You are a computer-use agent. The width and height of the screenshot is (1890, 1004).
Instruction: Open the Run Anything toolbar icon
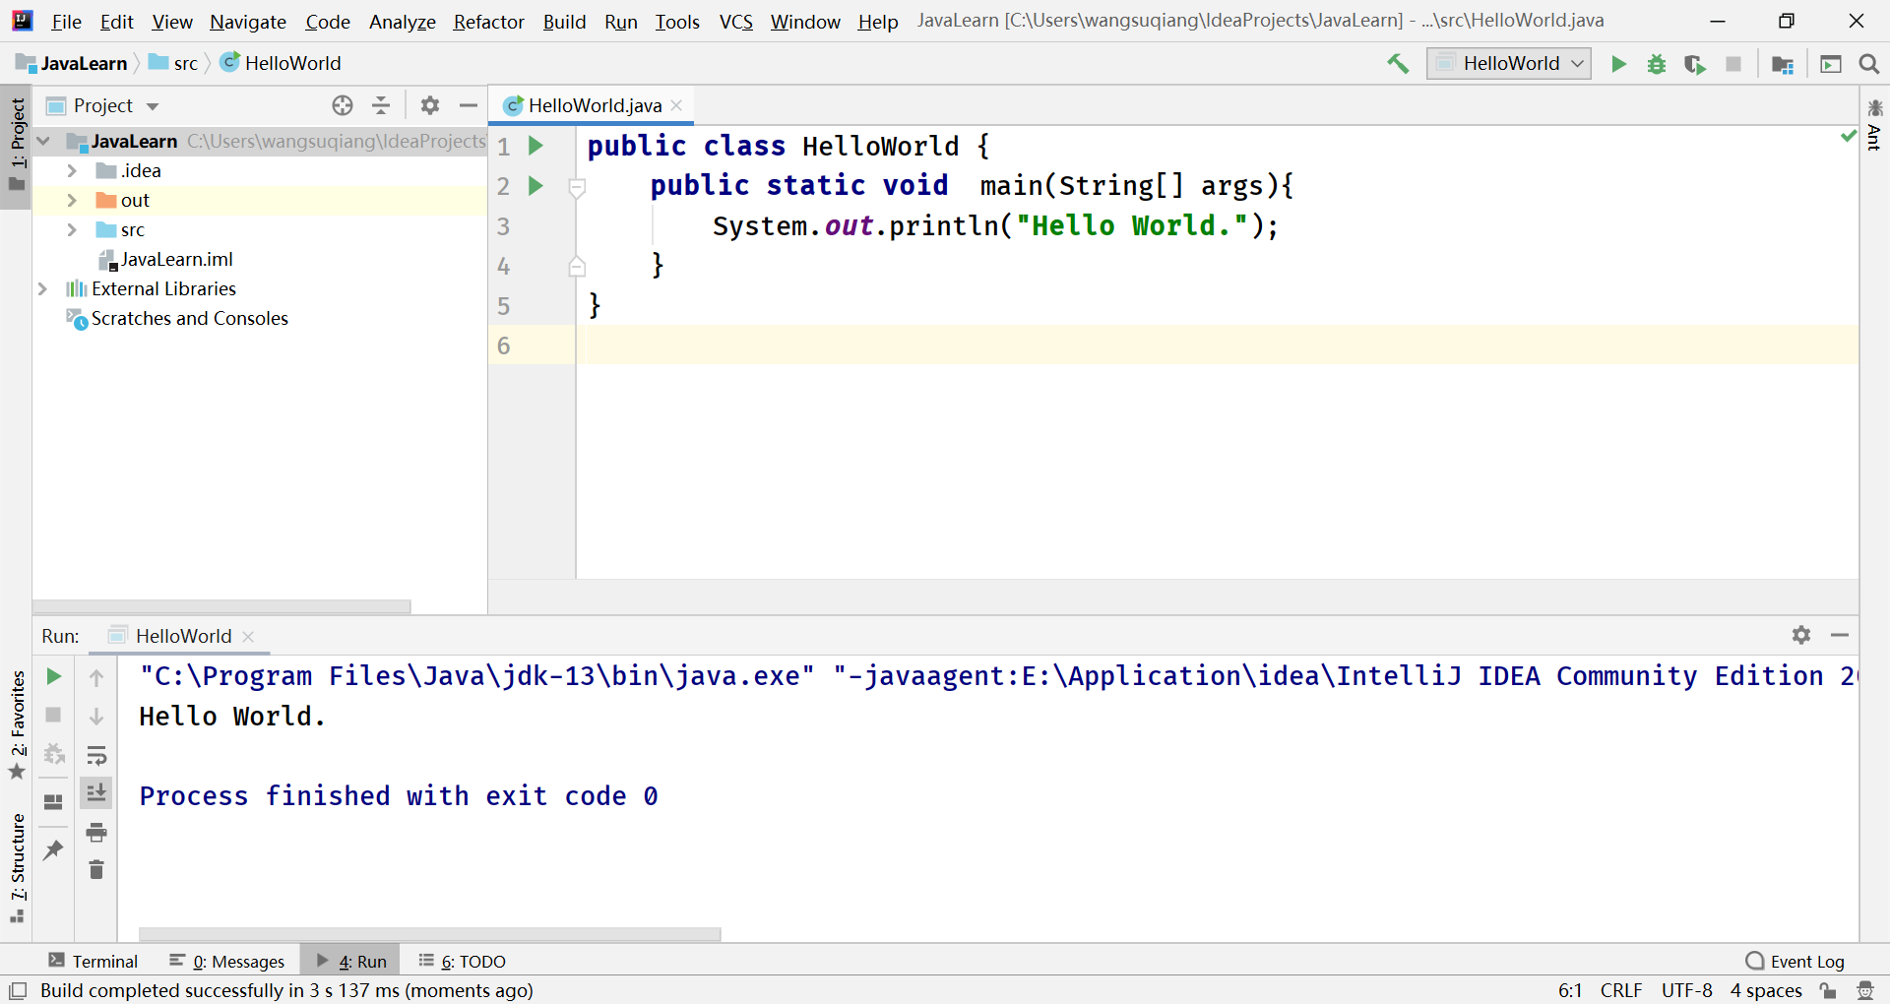(x=1831, y=64)
